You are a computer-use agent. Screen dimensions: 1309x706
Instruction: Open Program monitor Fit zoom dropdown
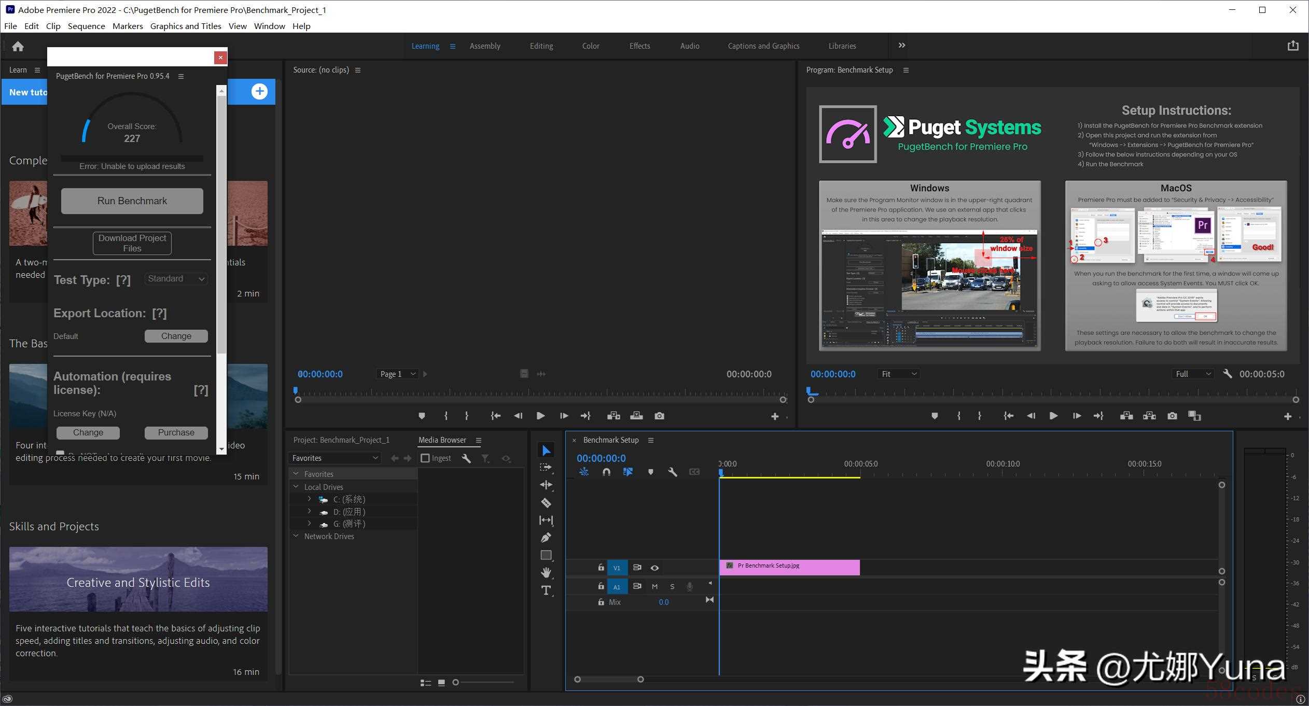pos(899,374)
